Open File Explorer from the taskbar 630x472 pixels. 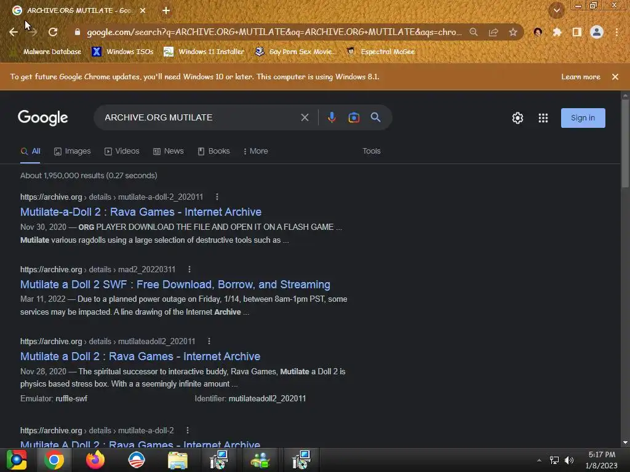178,460
